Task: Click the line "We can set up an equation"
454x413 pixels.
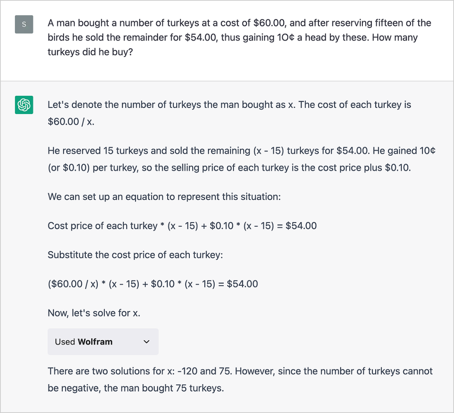Action: click(164, 197)
